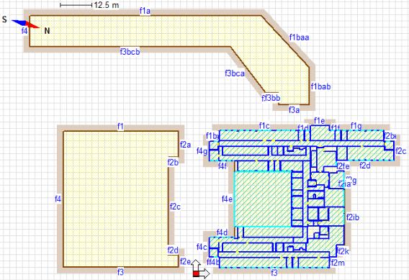Click the red-square axis origin marker
The image size is (409, 280).
[196, 274]
